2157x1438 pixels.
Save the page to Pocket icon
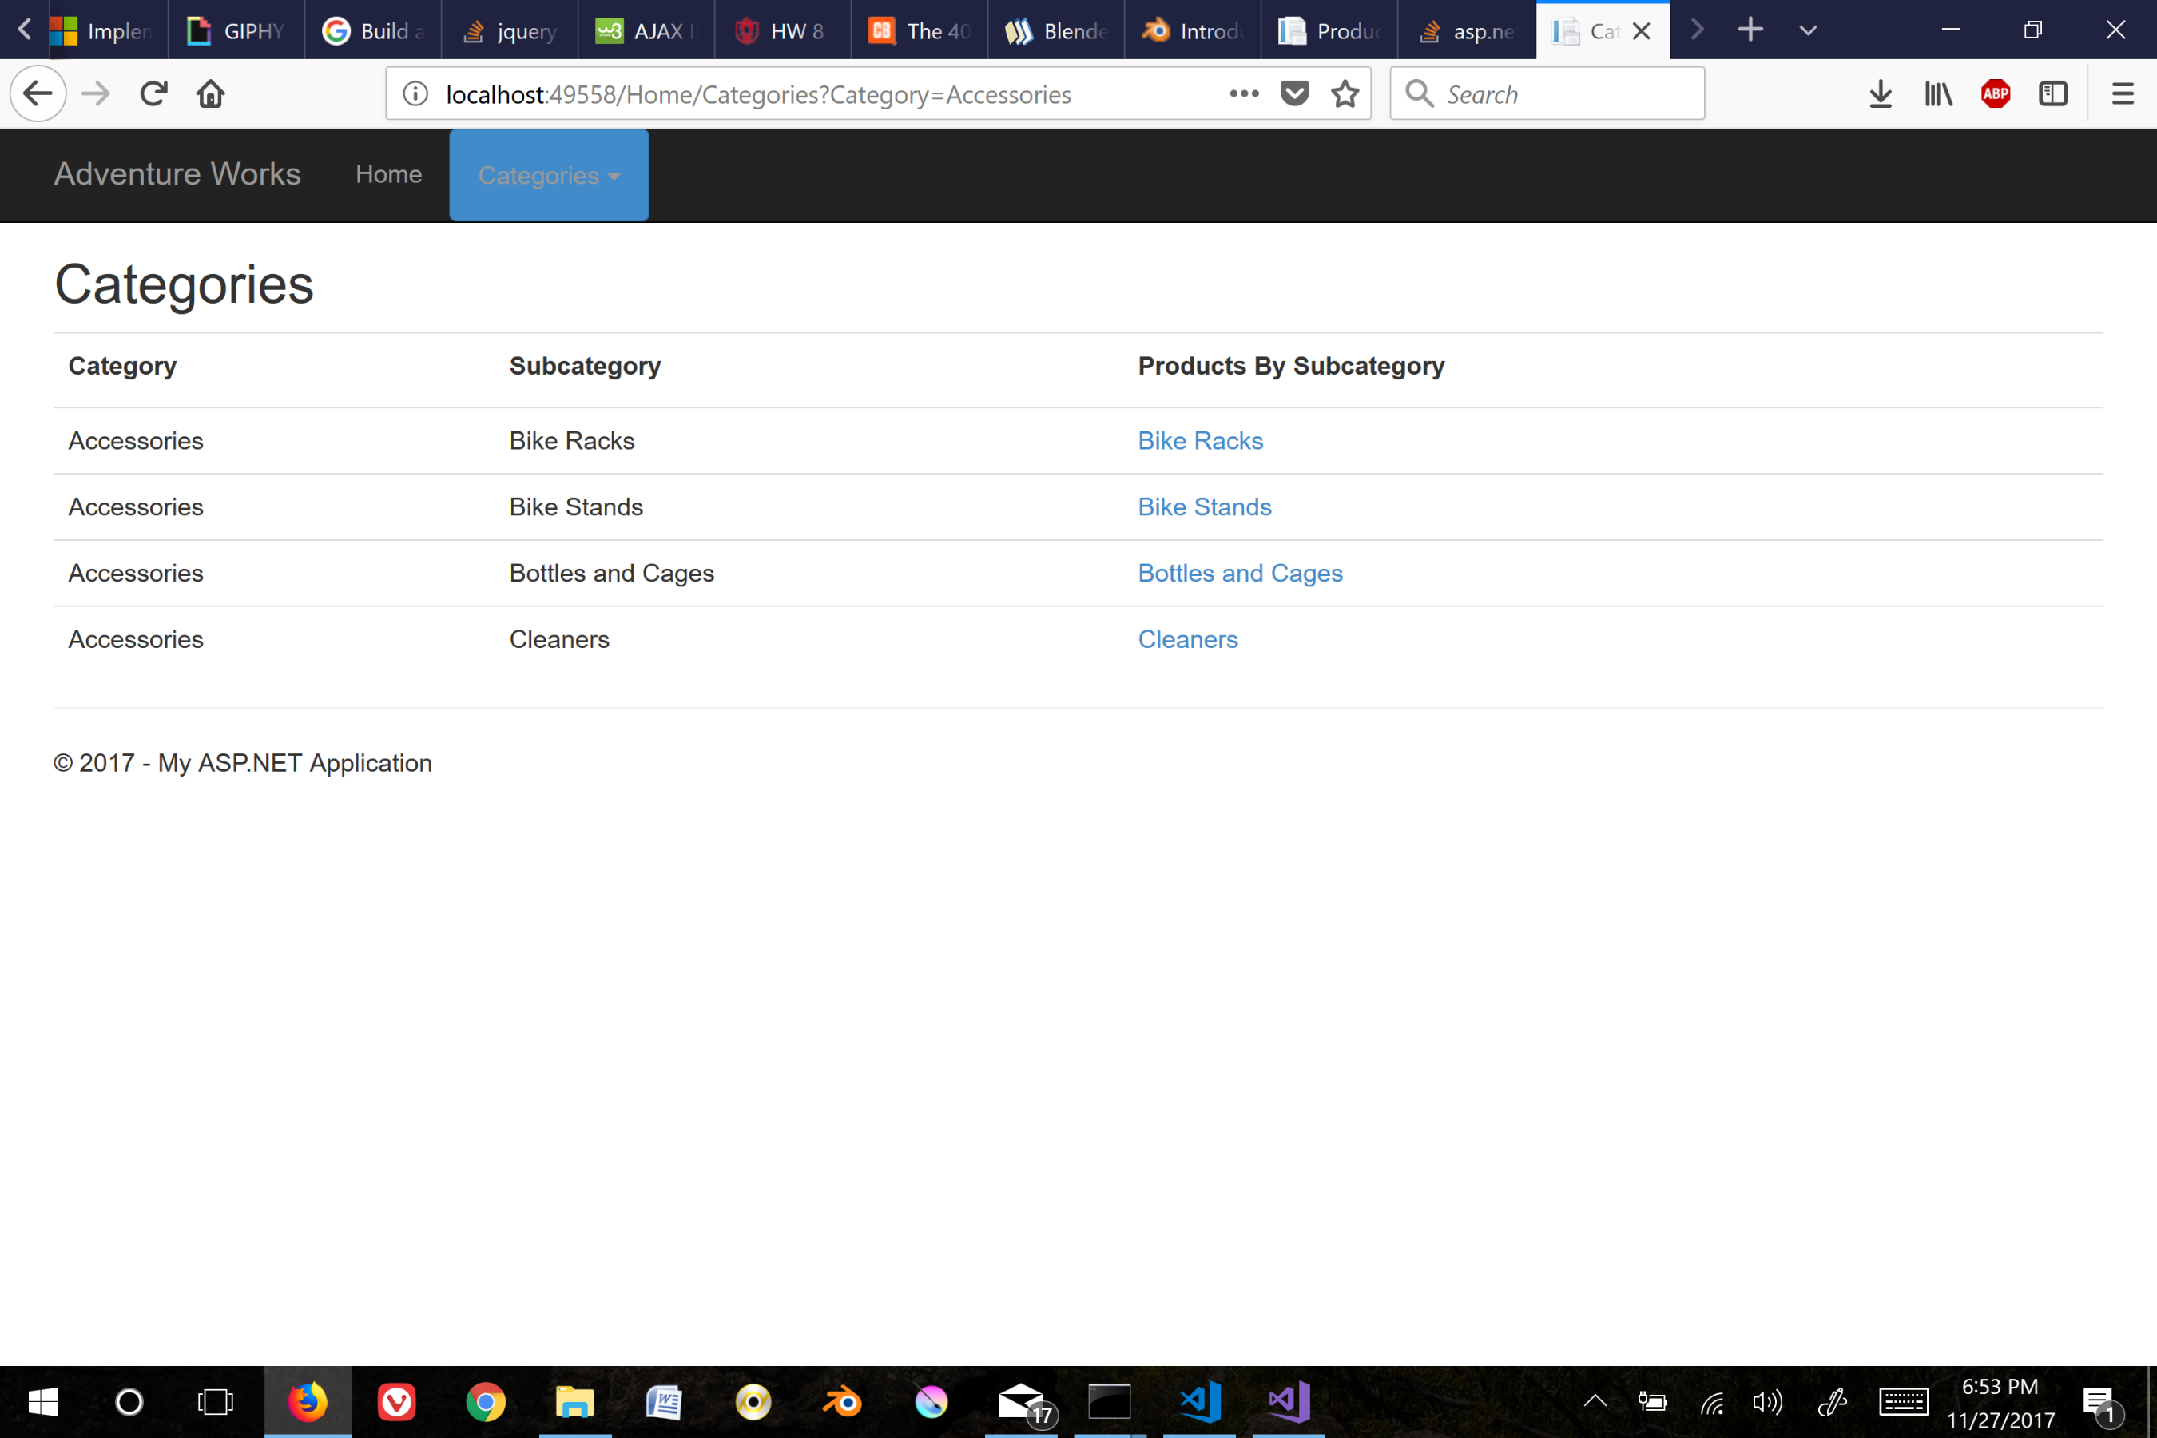(1294, 93)
